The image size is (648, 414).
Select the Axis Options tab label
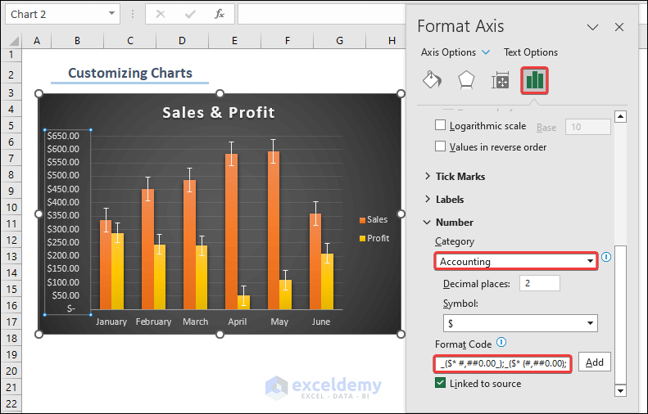pyautogui.click(x=448, y=52)
